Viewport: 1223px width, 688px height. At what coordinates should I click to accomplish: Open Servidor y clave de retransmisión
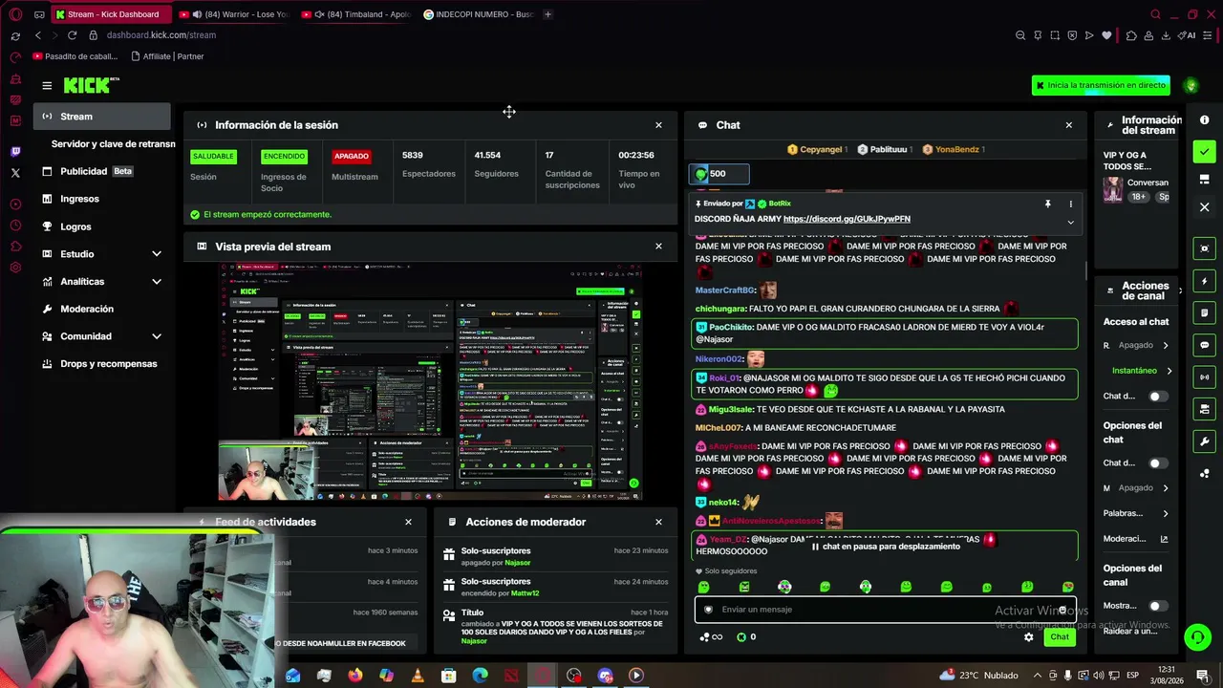113,143
